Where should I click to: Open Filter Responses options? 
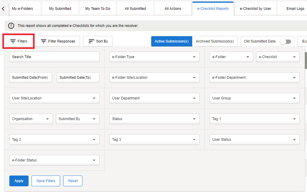click(58, 41)
